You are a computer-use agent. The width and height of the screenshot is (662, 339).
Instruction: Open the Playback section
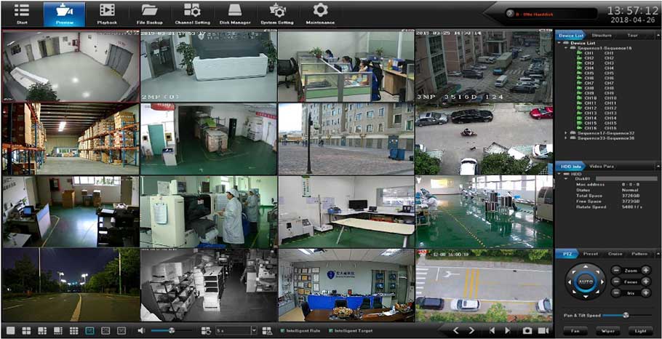(x=107, y=13)
